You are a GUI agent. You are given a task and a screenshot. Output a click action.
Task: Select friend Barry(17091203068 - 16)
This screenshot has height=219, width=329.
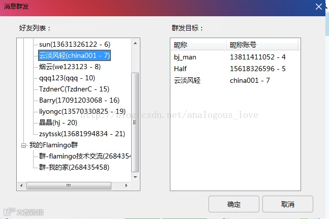point(79,100)
